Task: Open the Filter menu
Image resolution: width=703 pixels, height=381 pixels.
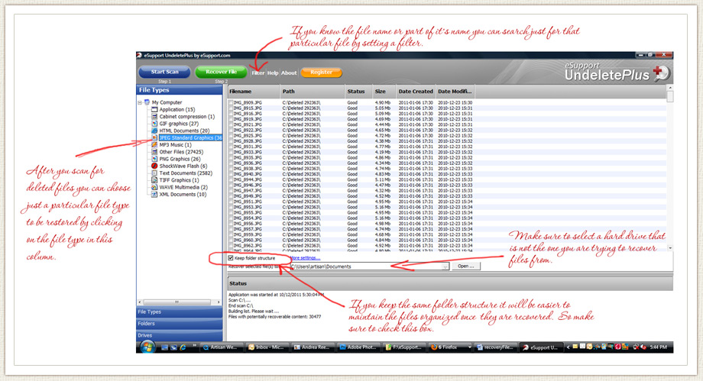Action: coord(258,73)
